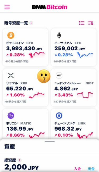99x172 pixels.
Task: Tap the Polygon MATIC purple icon
Action: (11, 116)
